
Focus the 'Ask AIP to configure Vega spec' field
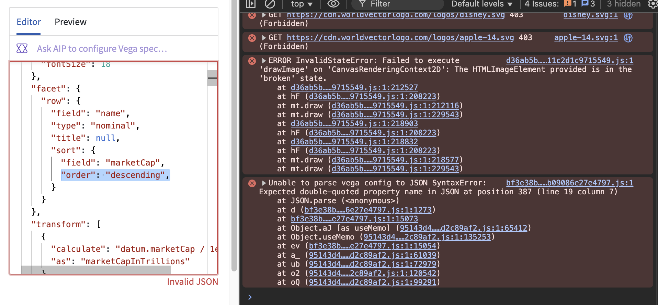[x=102, y=49]
